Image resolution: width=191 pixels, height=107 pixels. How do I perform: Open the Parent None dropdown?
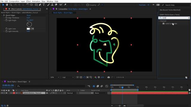[101, 93]
